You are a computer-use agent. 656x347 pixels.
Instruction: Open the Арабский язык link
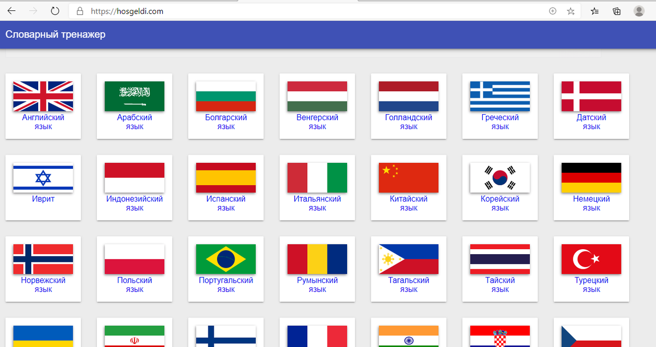click(x=134, y=122)
